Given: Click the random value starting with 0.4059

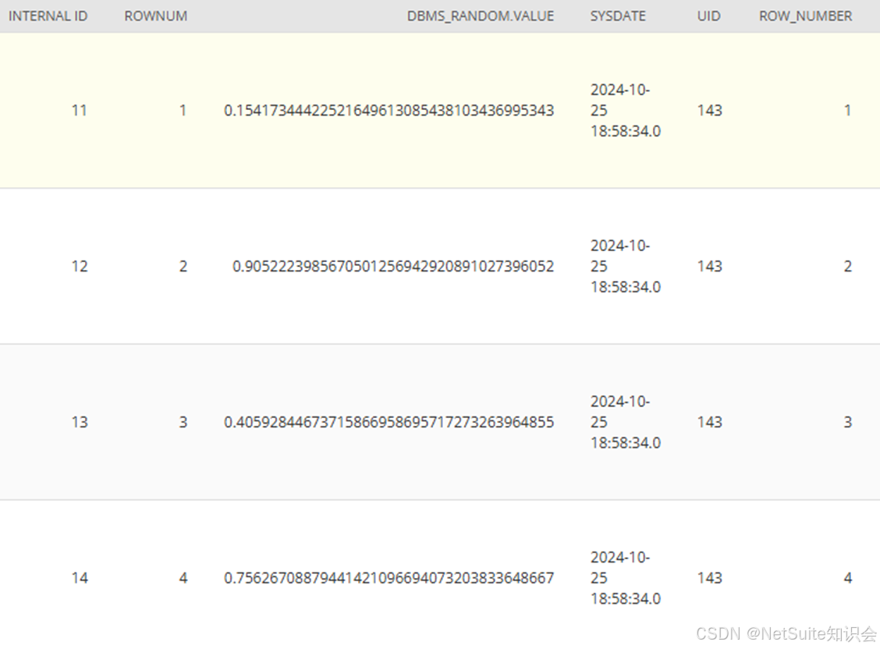Looking at the screenshot, I should click(x=389, y=422).
